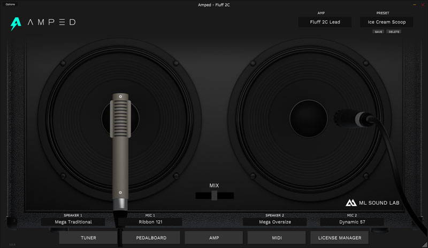Screen dimensions: 428x248
Task: Open the PRESET selector showing Ice Cream Scoop
Action: [x=386, y=22]
